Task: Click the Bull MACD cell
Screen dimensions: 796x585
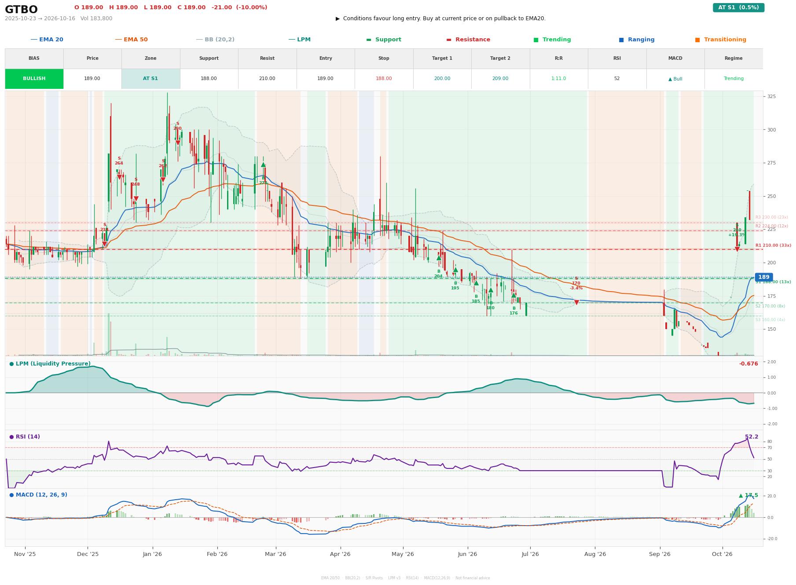Action: (x=675, y=79)
